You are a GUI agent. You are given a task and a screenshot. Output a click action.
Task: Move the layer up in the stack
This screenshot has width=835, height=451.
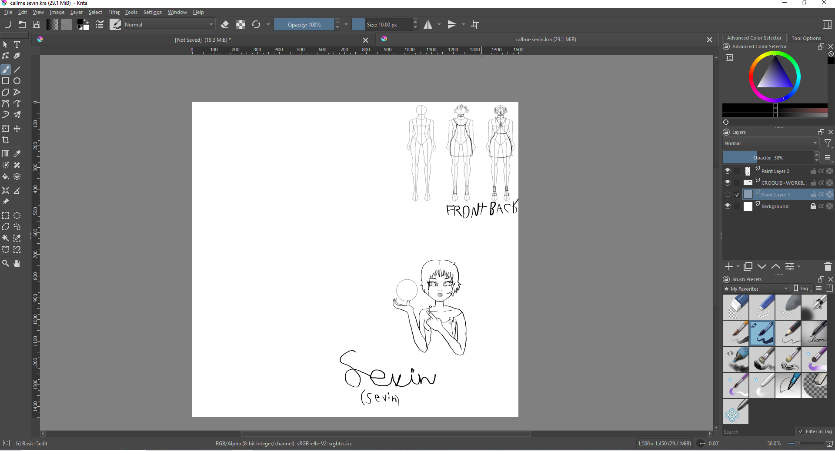(x=776, y=266)
